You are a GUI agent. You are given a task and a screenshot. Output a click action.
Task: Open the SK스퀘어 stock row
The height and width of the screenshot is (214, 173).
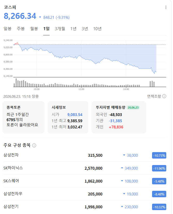85,181
